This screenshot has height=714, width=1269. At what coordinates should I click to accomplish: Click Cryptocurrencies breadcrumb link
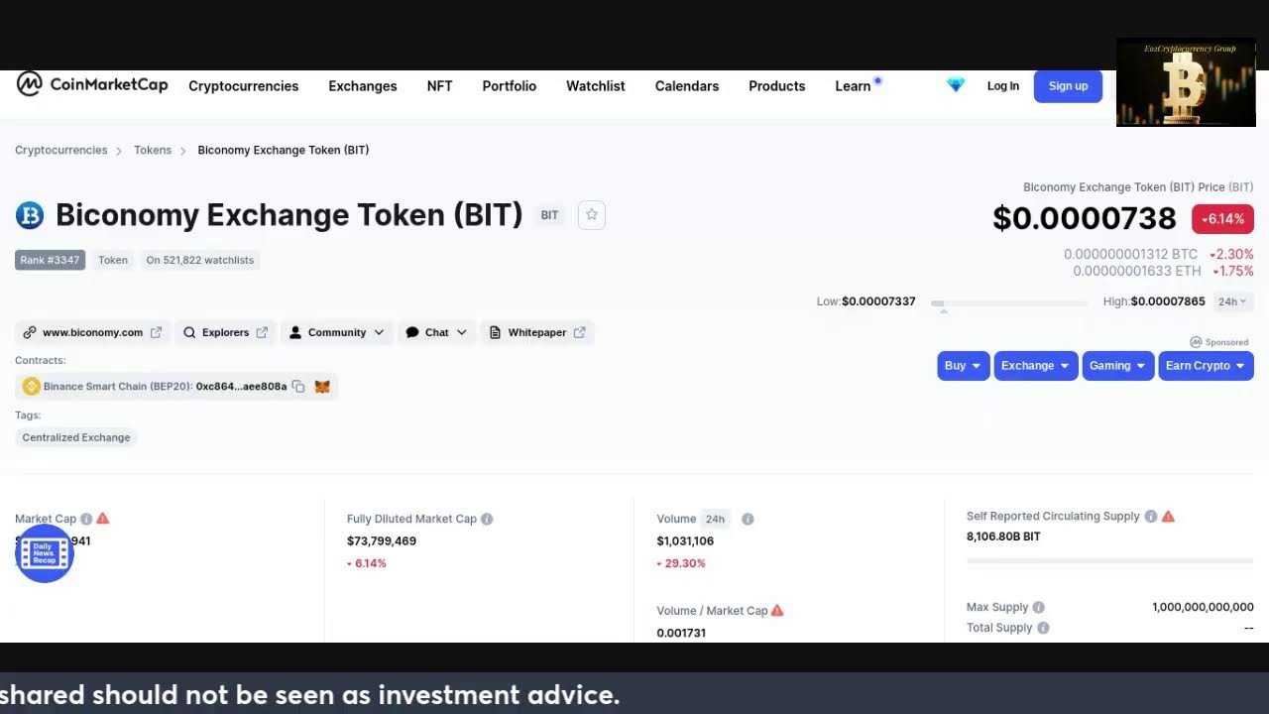tap(61, 150)
